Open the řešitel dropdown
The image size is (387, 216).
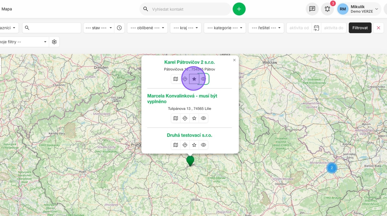point(266,28)
